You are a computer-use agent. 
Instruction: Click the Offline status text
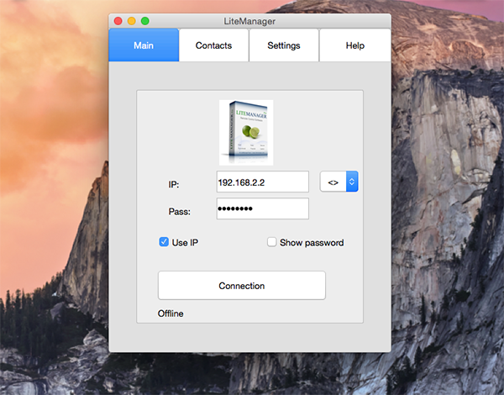171,313
